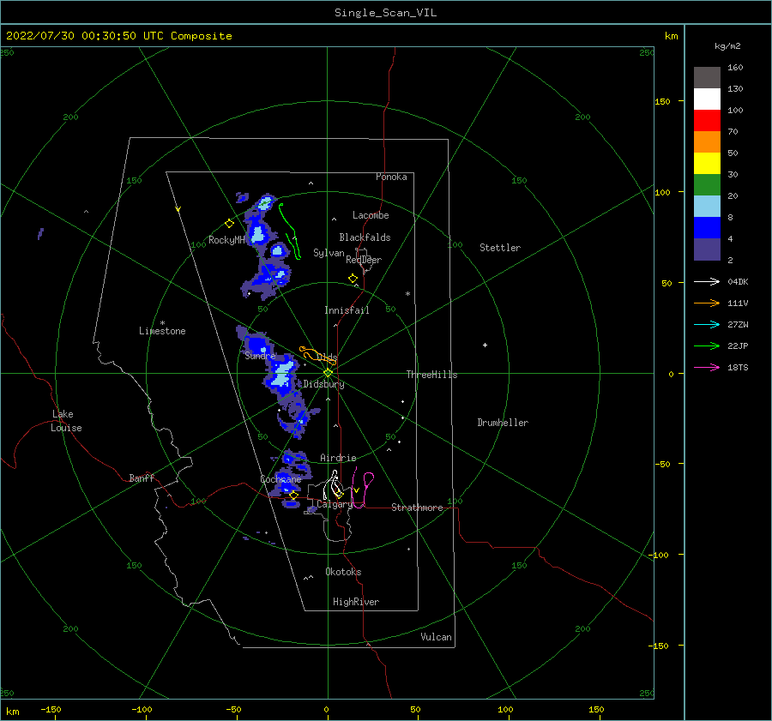Click the yellow 30-50 legend swatch
The width and height of the screenshot is (772, 721).
tap(707, 164)
